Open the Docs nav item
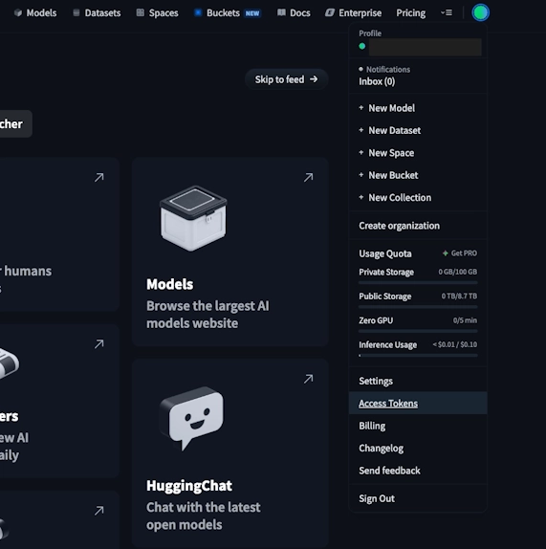 (x=294, y=13)
